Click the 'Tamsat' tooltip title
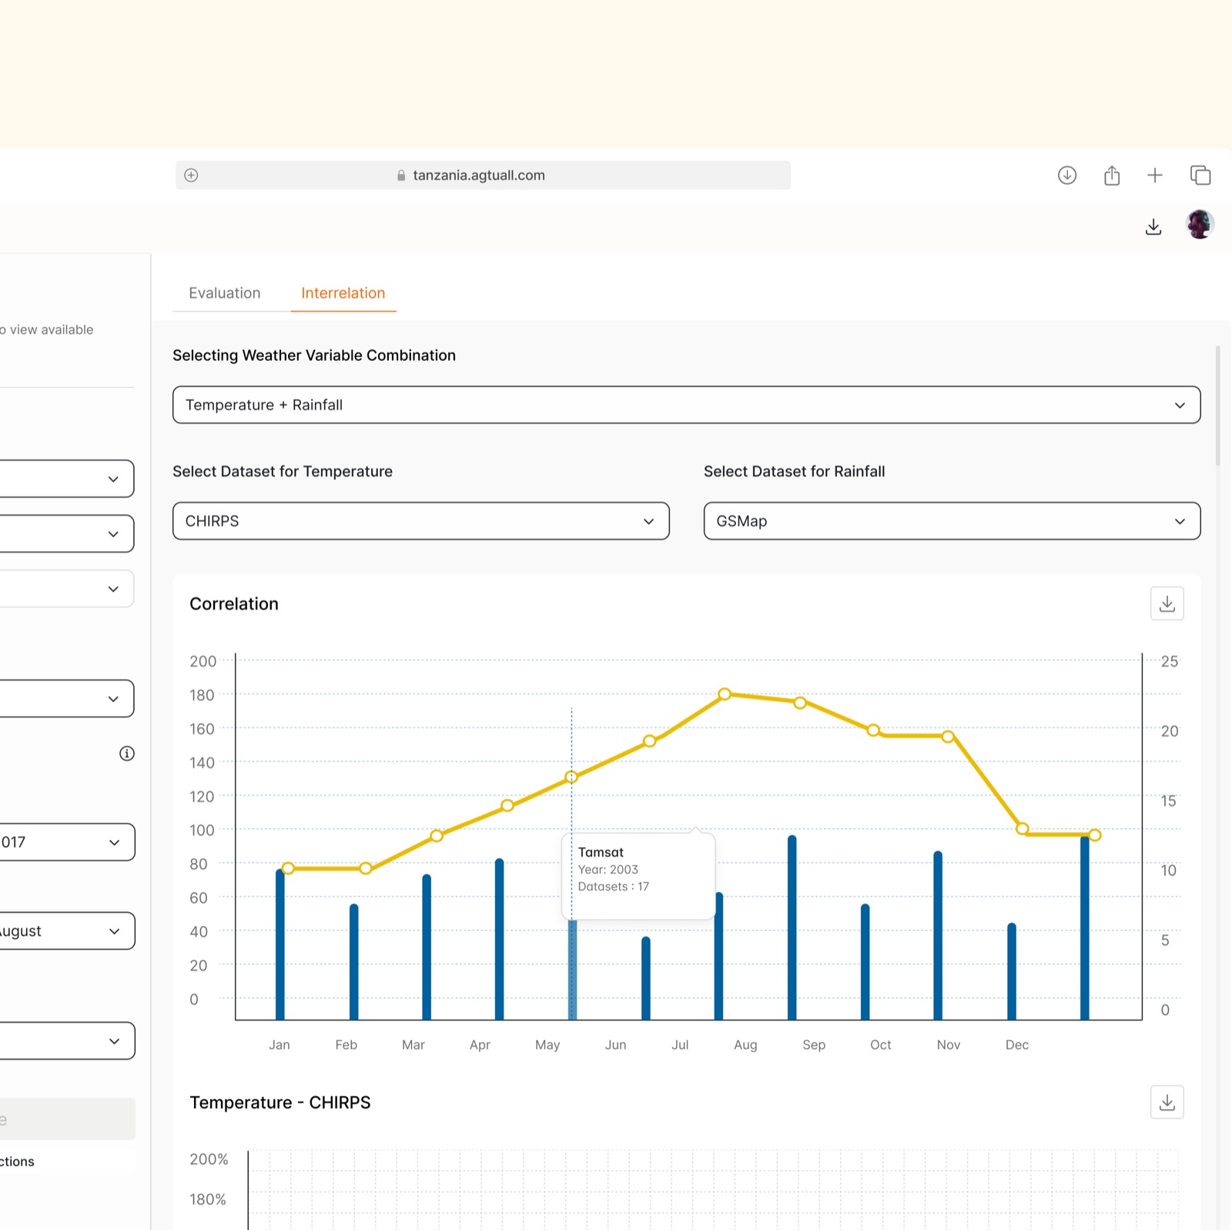This screenshot has height=1230, width=1232. [601, 852]
